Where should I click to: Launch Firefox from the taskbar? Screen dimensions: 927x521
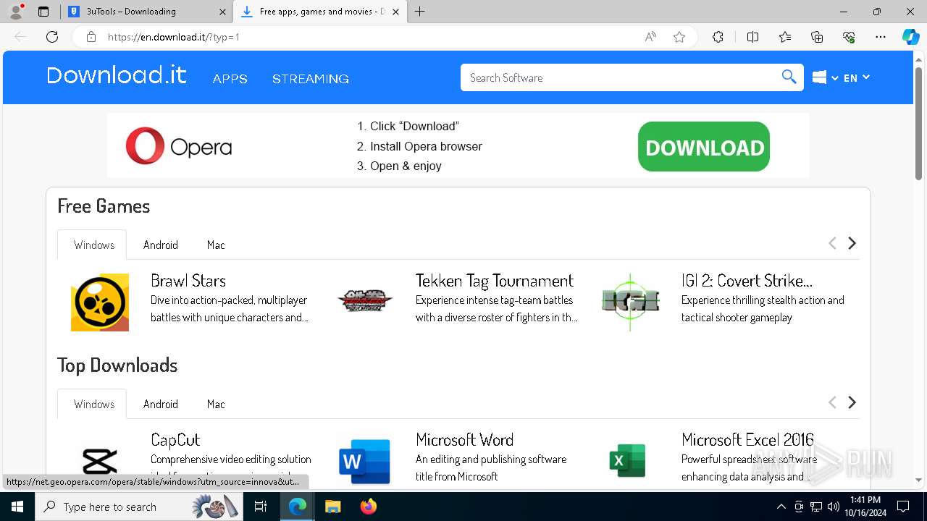tap(368, 507)
